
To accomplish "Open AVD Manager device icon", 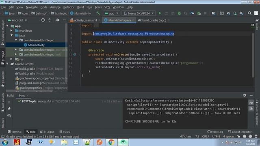I will 235,13.
